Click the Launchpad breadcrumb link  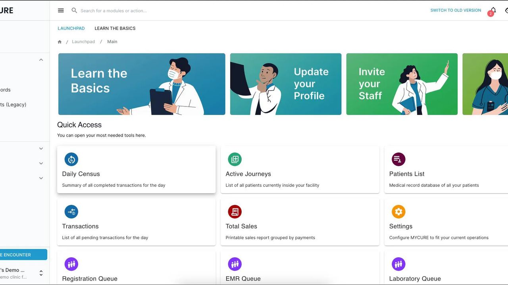(x=83, y=42)
